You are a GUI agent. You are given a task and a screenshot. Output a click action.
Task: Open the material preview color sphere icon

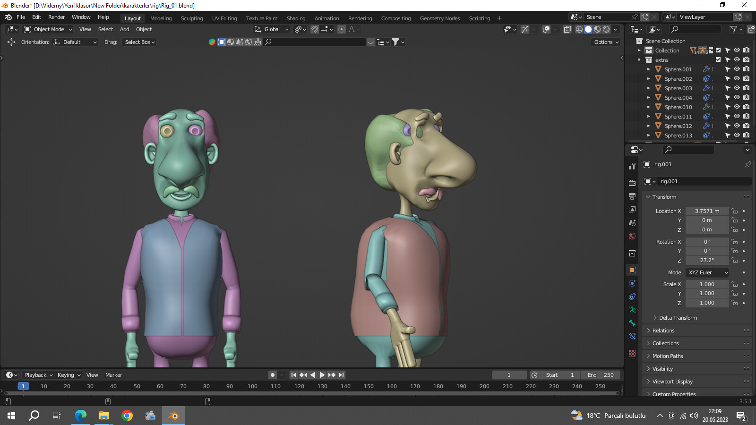click(212, 42)
